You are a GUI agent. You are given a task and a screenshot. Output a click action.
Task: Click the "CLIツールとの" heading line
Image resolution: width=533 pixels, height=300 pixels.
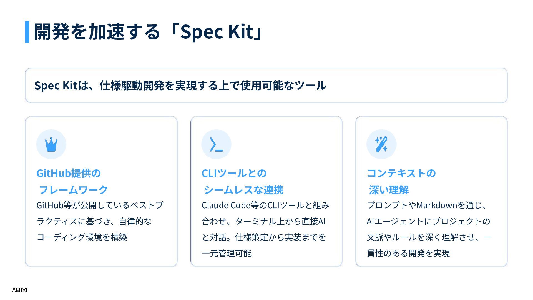(x=234, y=173)
